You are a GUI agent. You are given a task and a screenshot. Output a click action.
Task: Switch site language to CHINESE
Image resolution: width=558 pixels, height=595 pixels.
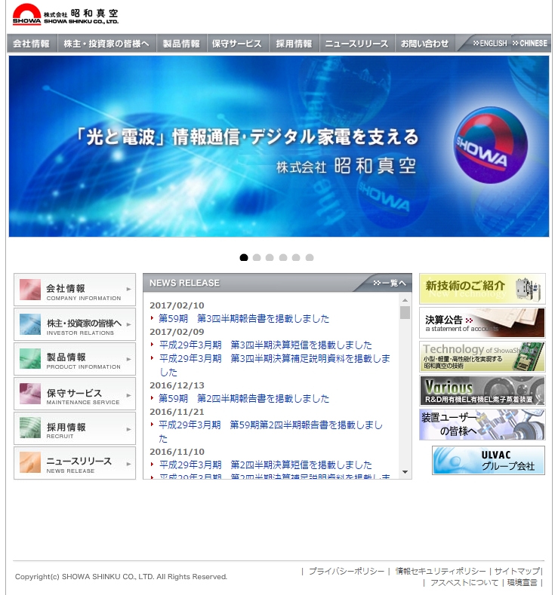[530, 43]
